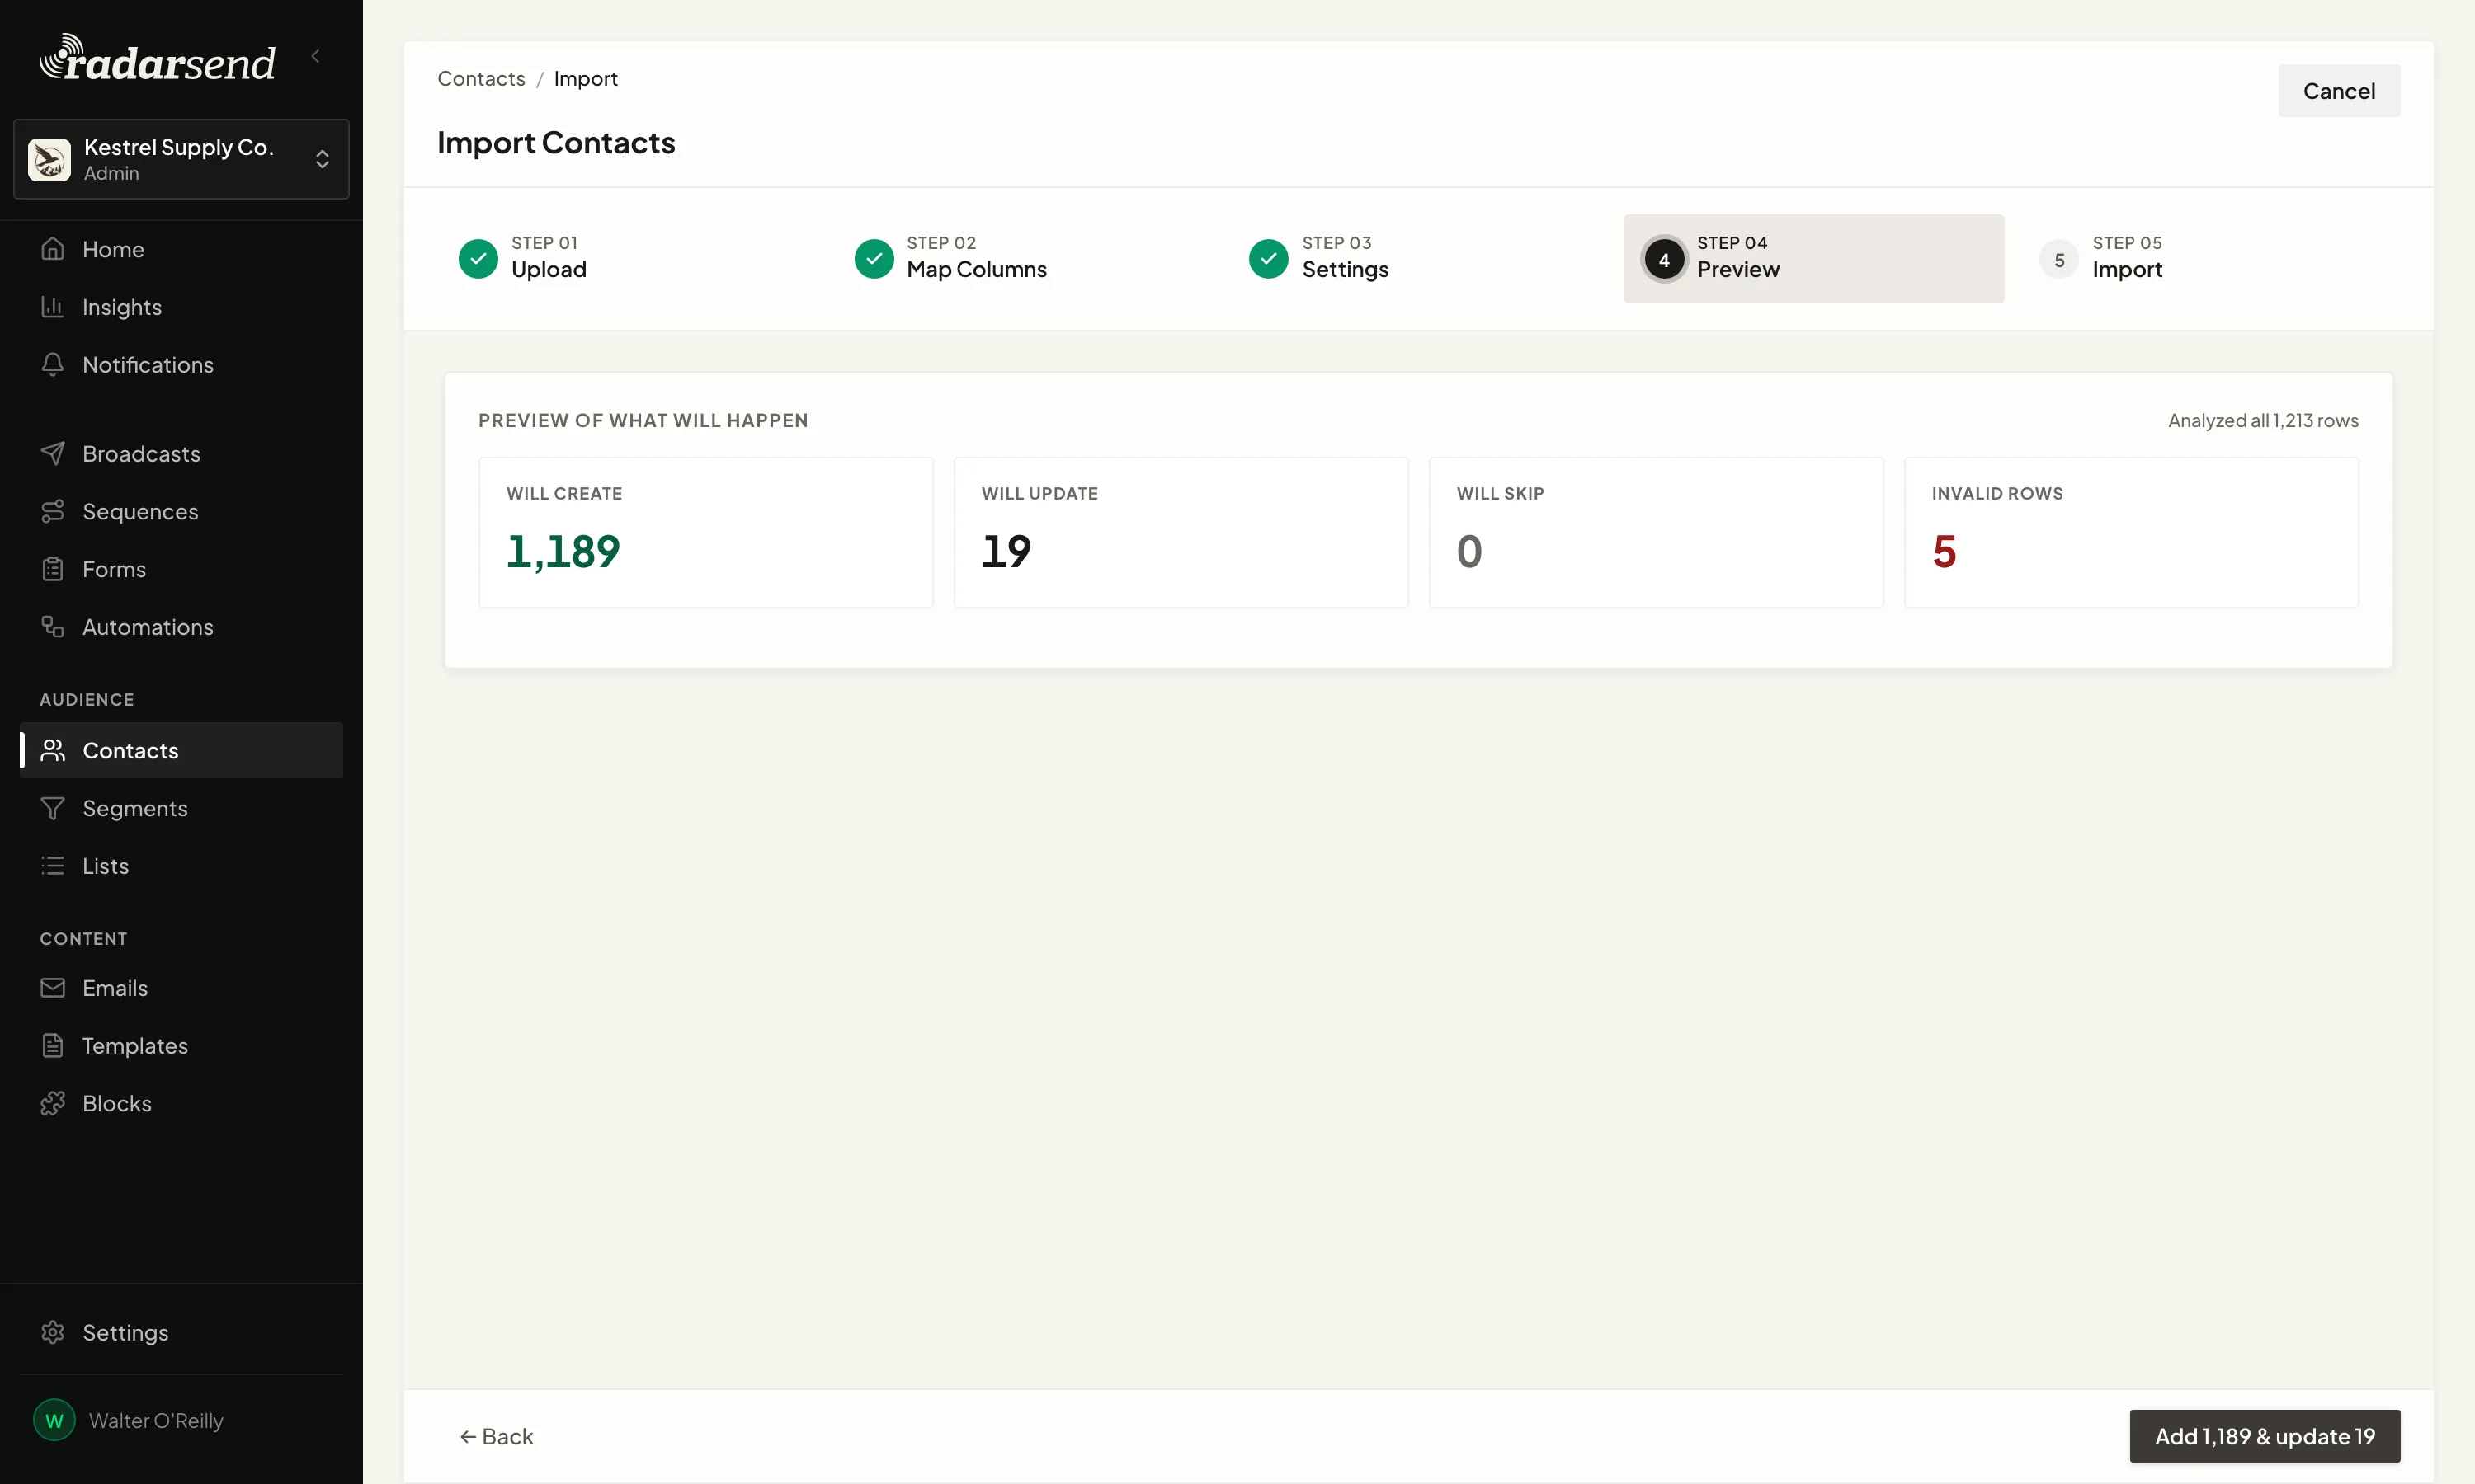Image resolution: width=2475 pixels, height=1484 pixels.
Task: Open Segments page
Action: coord(181,809)
